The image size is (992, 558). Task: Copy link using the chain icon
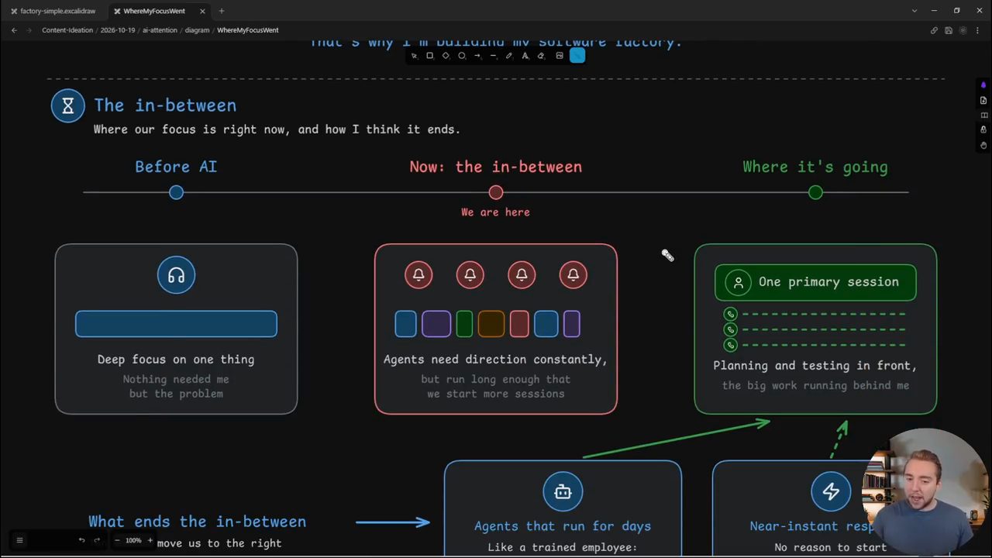934,30
